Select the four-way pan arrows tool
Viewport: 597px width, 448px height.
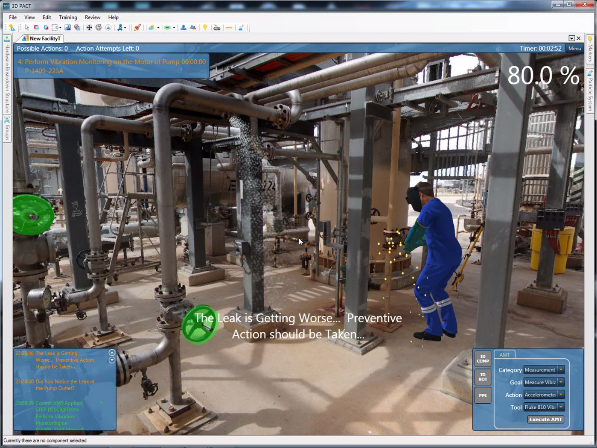[89, 28]
